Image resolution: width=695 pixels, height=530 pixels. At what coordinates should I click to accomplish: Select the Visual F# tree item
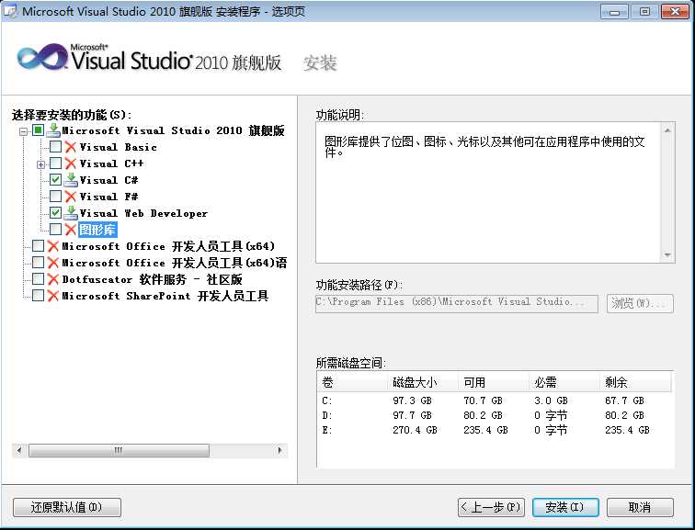(109, 197)
